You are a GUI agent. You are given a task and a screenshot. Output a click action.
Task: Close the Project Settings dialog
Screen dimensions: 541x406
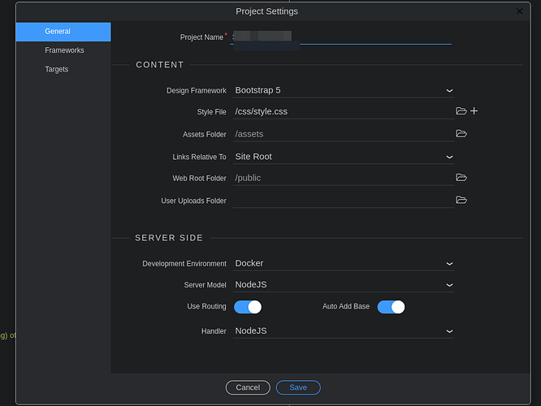pyautogui.click(x=519, y=11)
